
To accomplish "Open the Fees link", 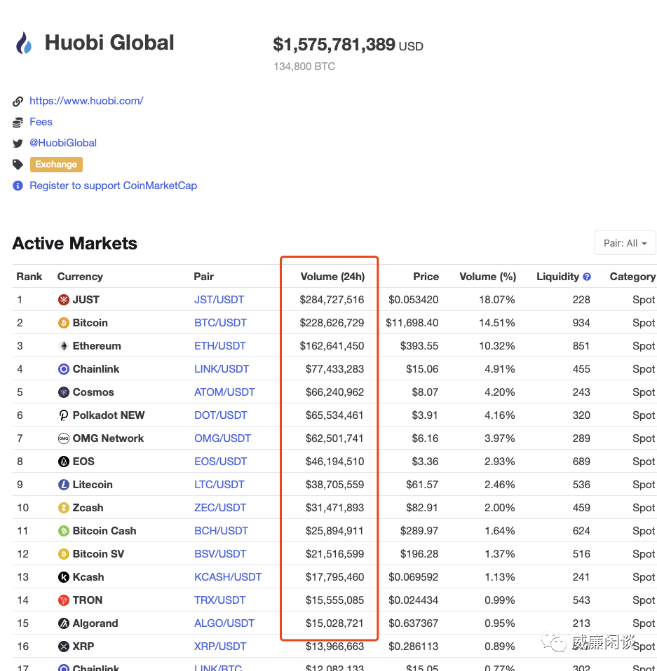I will (41, 122).
